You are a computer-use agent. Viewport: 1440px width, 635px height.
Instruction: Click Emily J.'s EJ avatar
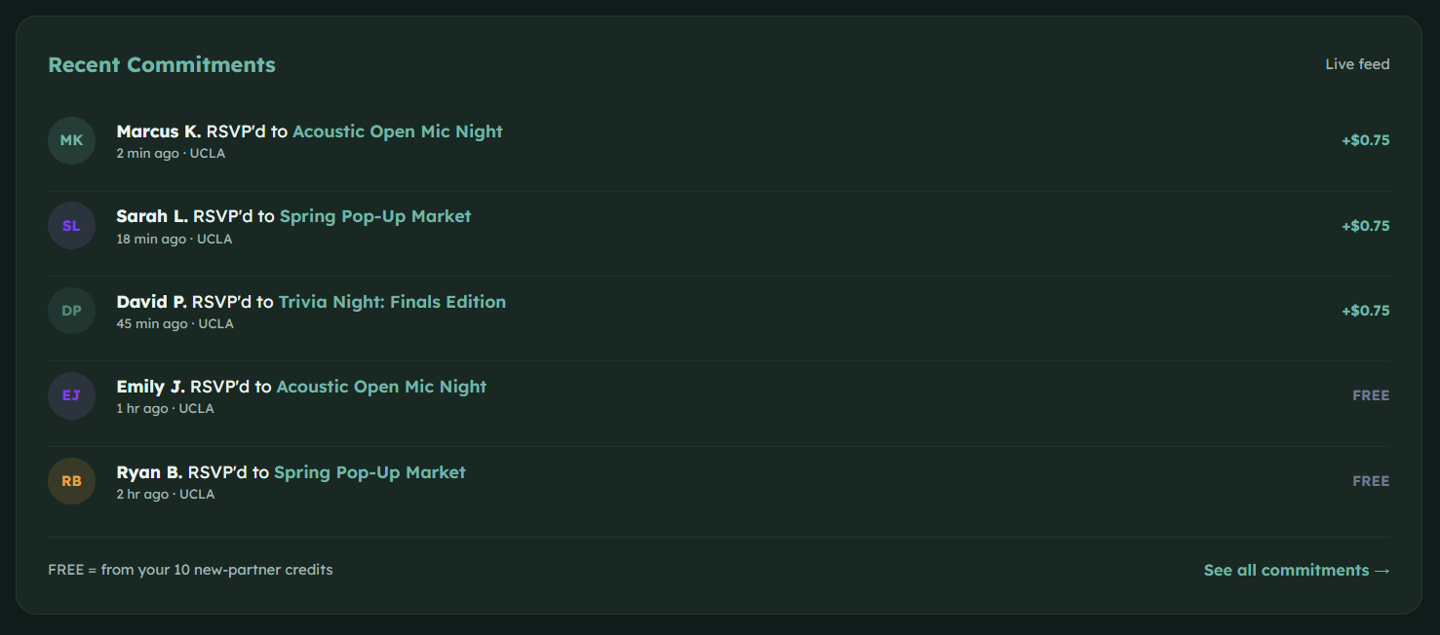click(x=71, y=395)
